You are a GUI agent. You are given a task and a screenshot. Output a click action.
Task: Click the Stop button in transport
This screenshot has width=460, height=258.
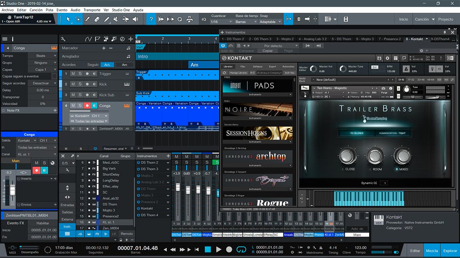(x=208, y=249)
